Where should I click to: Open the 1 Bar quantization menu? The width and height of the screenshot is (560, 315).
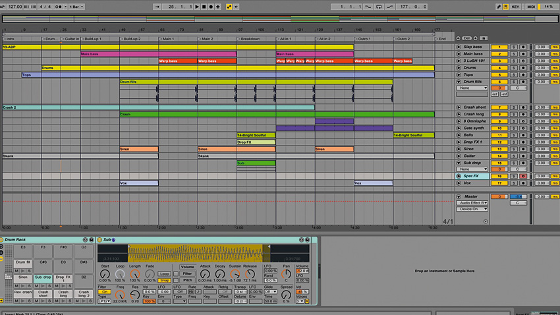76,7
